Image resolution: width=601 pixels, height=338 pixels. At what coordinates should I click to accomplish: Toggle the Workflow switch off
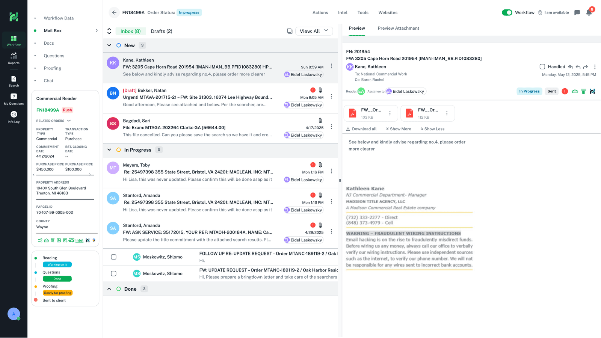coord(507,12)
